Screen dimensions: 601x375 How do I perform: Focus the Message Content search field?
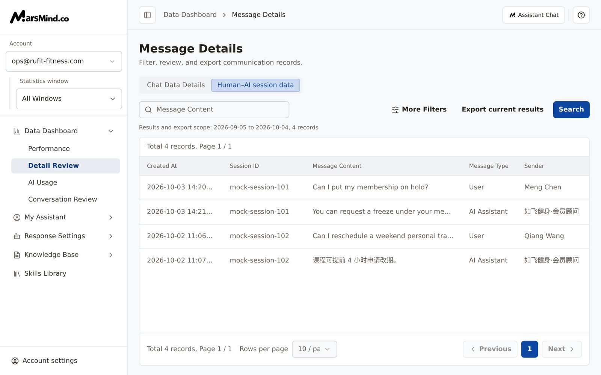point(214,109)
